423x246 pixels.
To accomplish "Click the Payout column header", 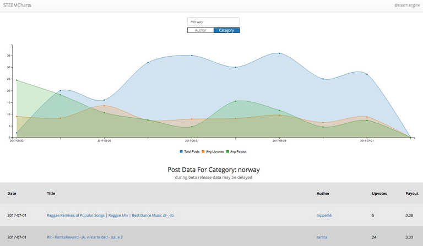I will tap(412, 194).
